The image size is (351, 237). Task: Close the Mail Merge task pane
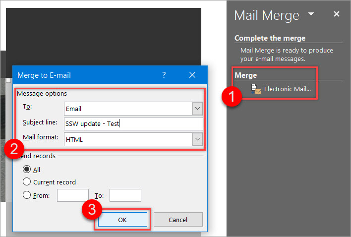coord(337,14)
